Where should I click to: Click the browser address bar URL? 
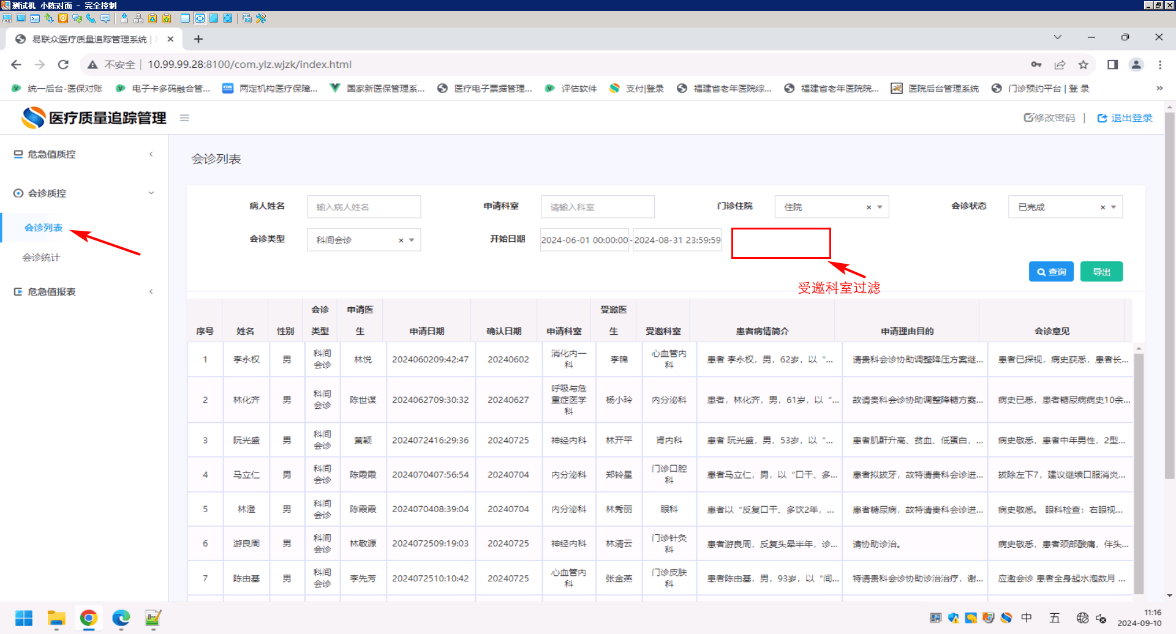point(250,64)
